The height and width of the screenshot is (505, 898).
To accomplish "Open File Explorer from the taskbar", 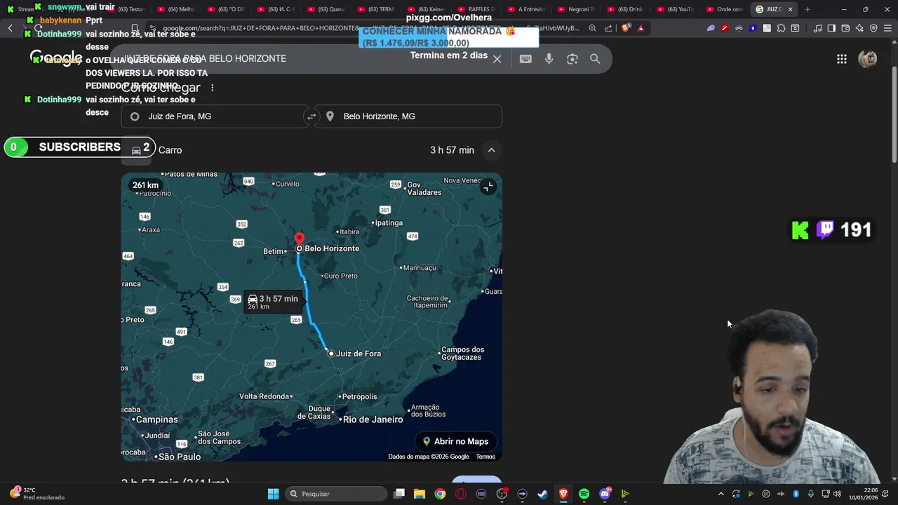I will (x=420, y=494).
